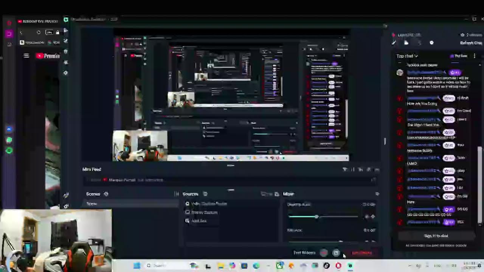This screenshot has width=484, height=272.
Task: Reload the browser page
Action: pyautogui.click(x=39, y=33)
